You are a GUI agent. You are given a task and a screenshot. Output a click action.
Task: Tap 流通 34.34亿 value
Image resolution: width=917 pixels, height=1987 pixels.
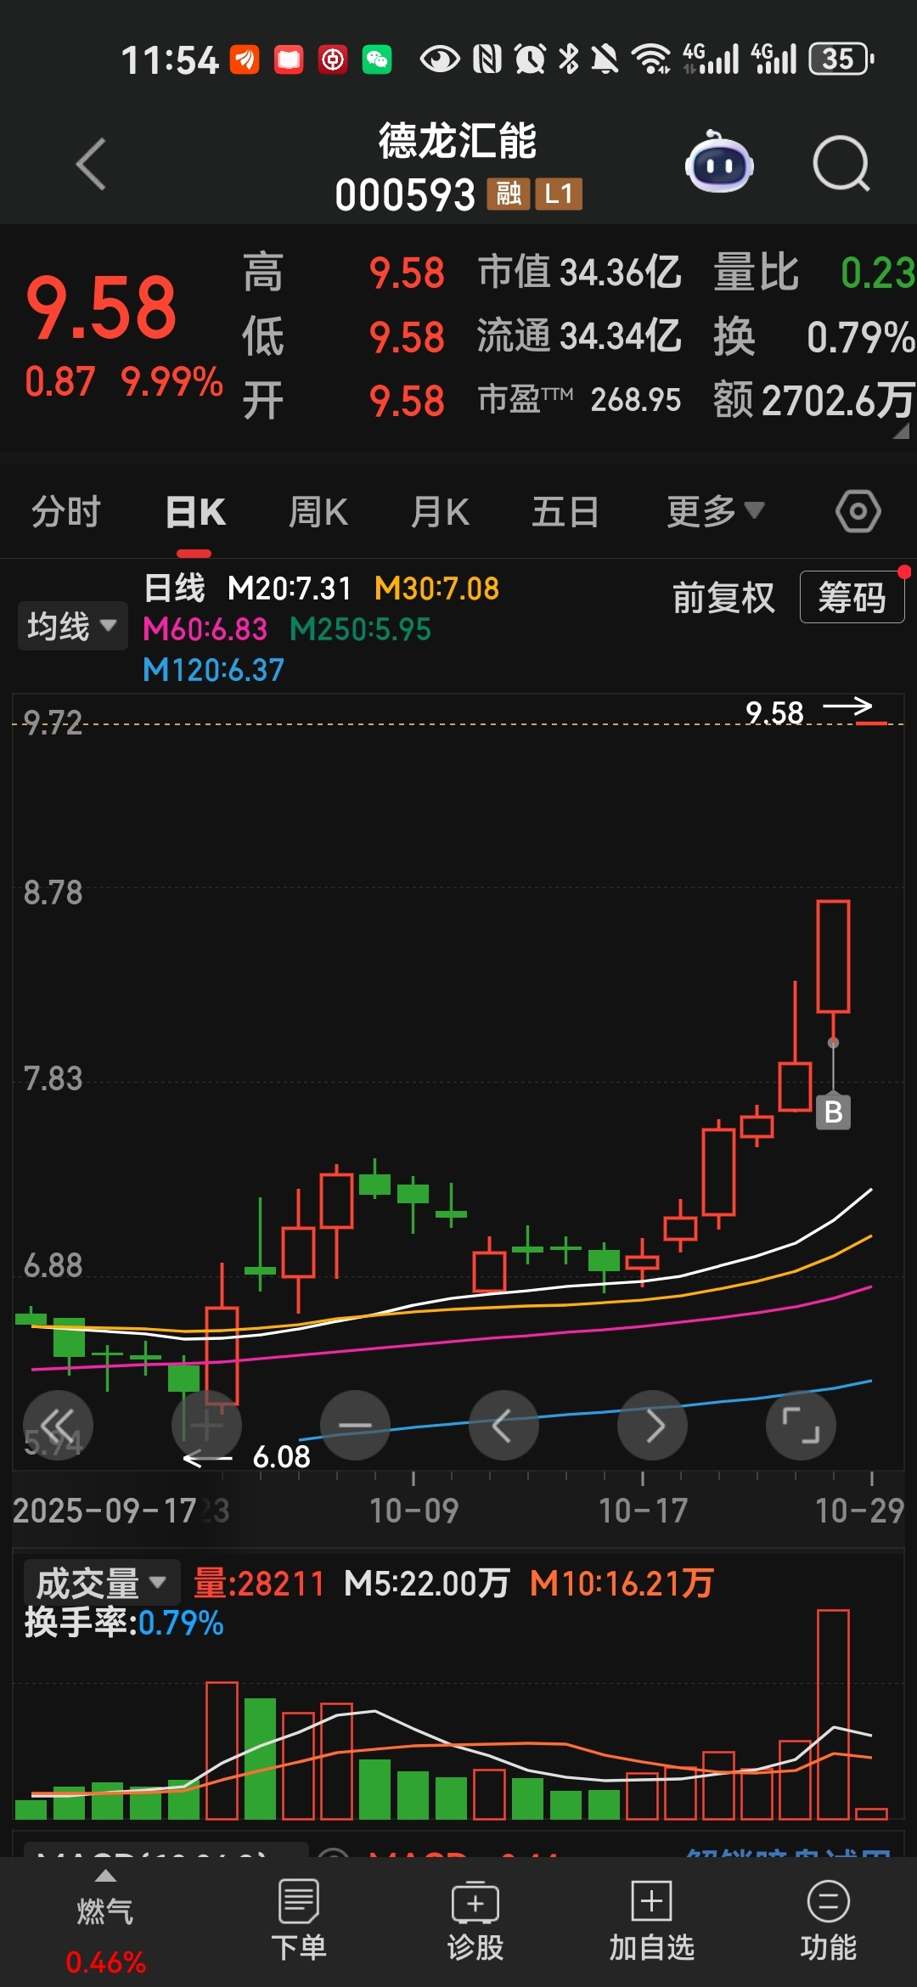(579, 336)
